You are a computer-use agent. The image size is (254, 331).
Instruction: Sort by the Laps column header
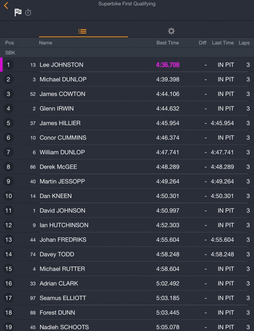click(x=244, y=43)
